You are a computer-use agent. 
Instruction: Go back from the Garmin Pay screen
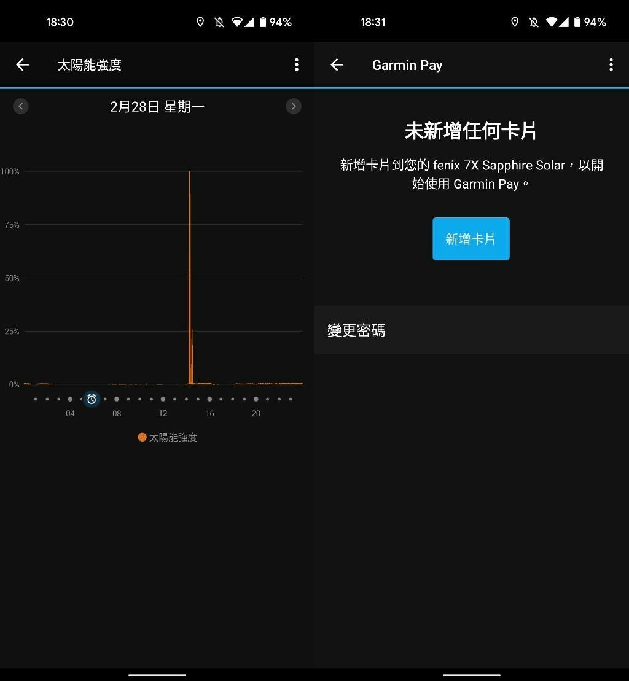[337, 64]
